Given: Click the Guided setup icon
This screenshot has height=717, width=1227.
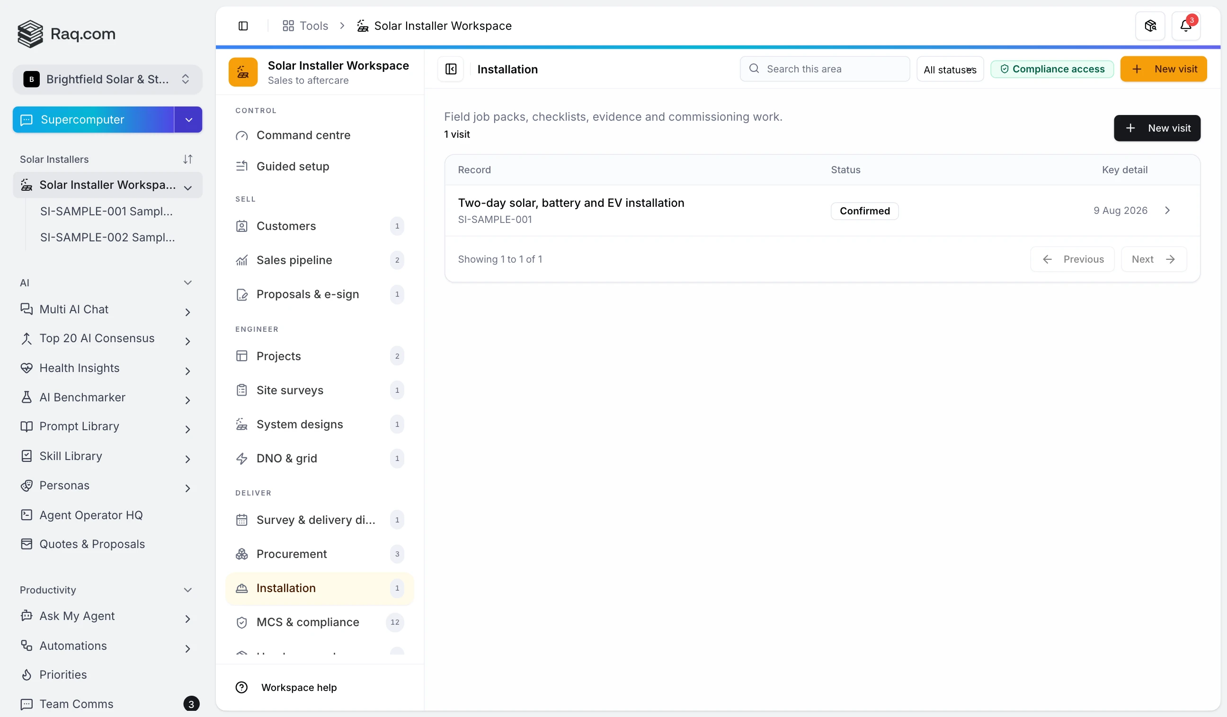Looking at the screenshot, I should pos(242,167).
